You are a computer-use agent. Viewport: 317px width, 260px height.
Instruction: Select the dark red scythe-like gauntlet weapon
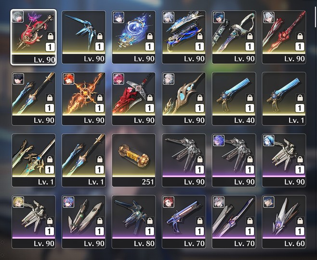[x=133, y=99]
